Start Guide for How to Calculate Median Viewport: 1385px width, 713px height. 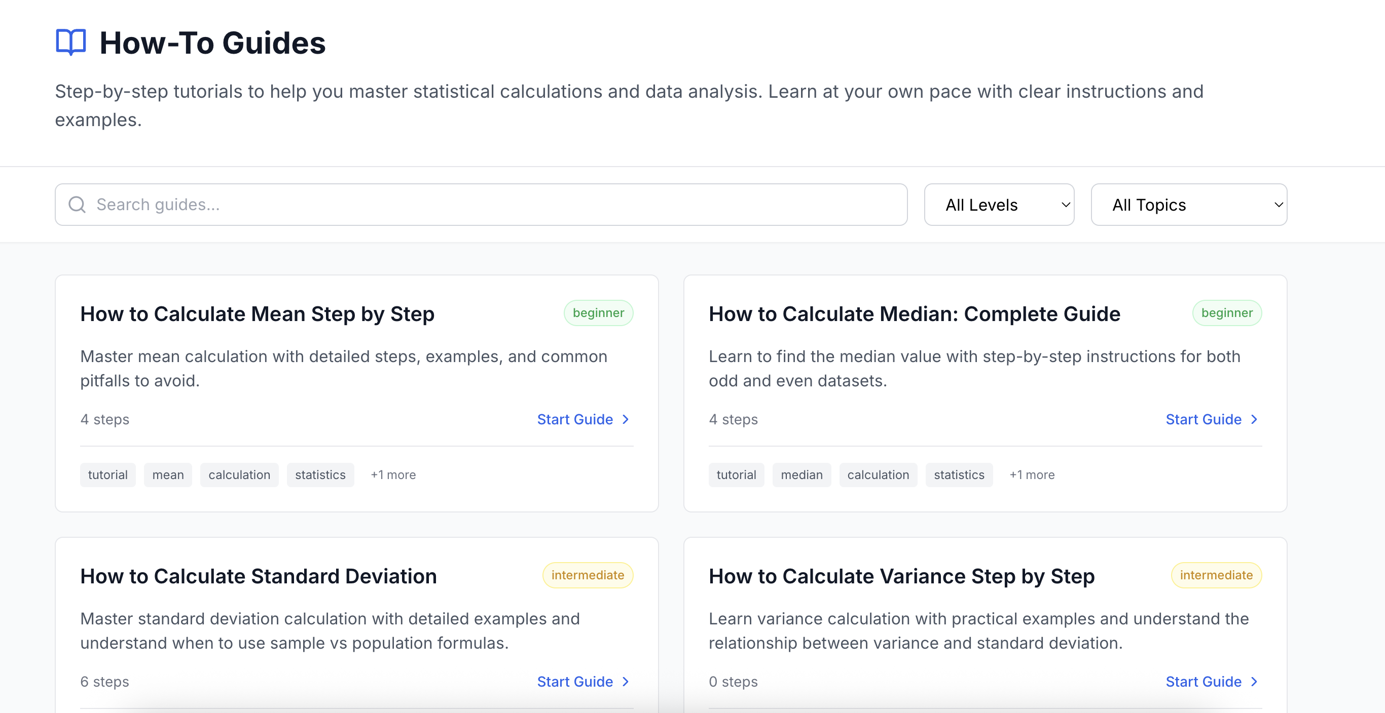pos(1204,419)
